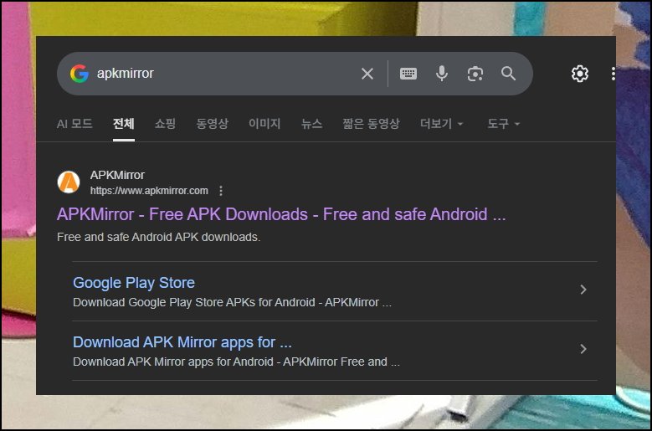This screenshot has width=652, height=431.
Task: Open quick settings gear icon
Action: click(580, 74)
